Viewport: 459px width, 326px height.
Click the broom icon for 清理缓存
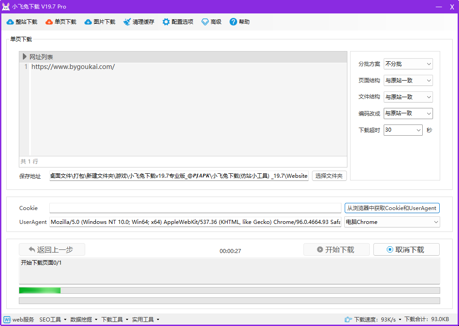coord(127,22)
